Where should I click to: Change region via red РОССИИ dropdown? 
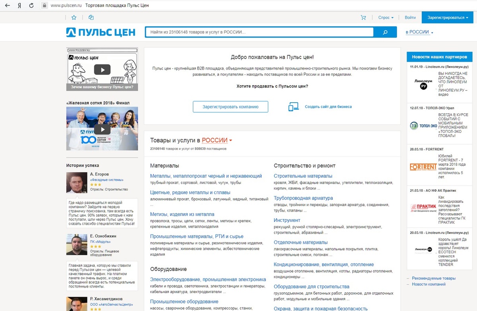[x=217, y=140]
